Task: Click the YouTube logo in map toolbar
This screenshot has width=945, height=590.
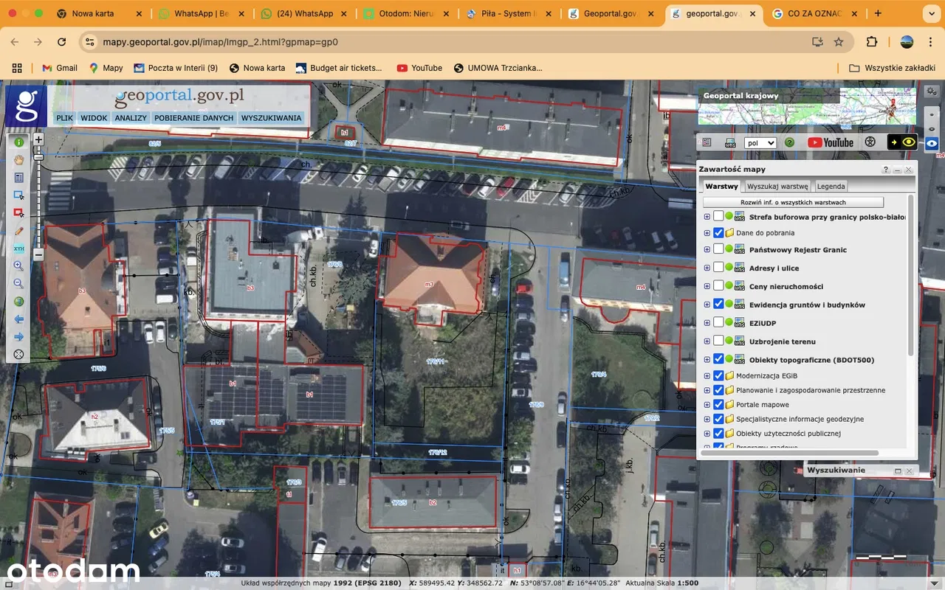Action: point(831,143)
